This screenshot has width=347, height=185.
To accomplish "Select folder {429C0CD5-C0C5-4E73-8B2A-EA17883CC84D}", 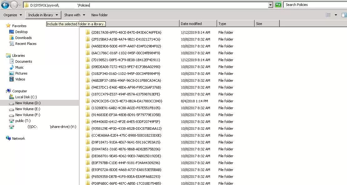I will (x=127, y=101).
